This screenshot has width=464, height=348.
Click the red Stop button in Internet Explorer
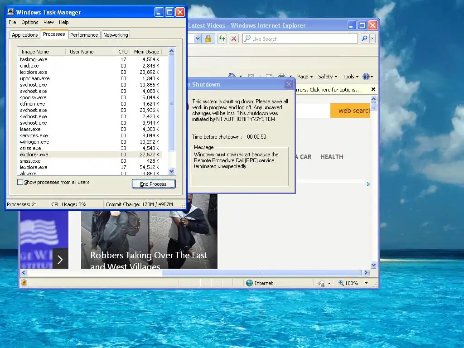click(x=234, y=39)
